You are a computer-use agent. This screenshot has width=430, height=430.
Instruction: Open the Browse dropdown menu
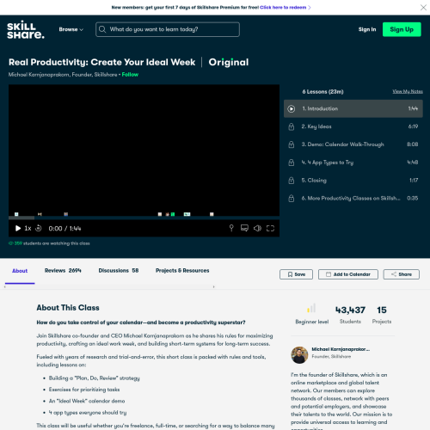tap(71, 29)
